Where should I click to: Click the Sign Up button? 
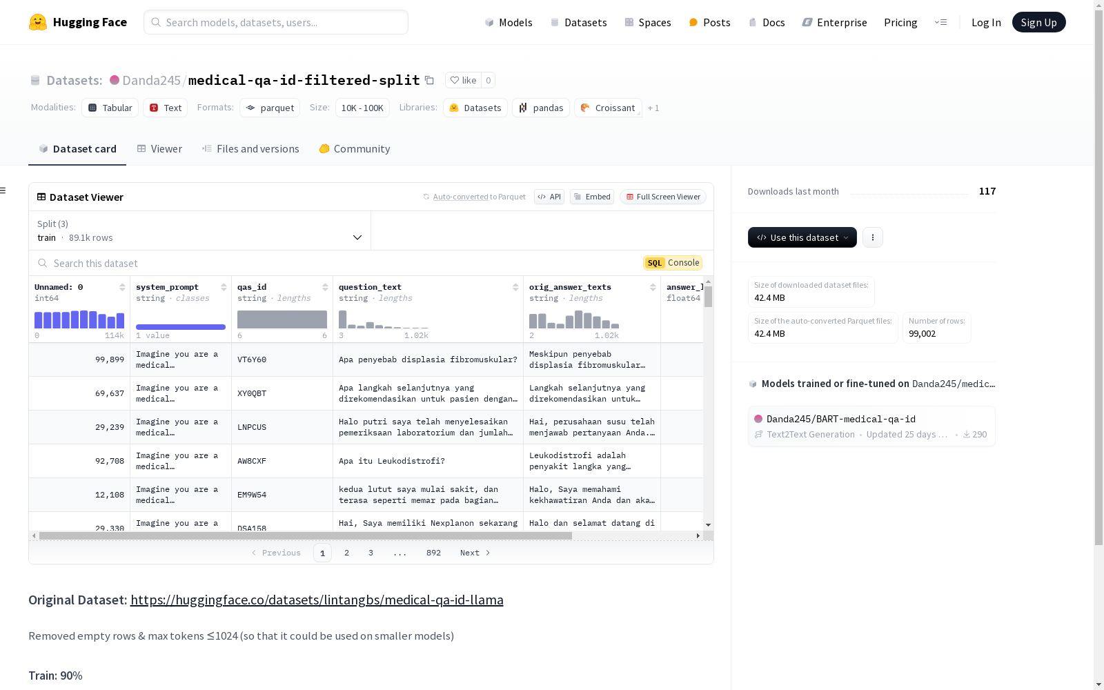click(1038, 22)
